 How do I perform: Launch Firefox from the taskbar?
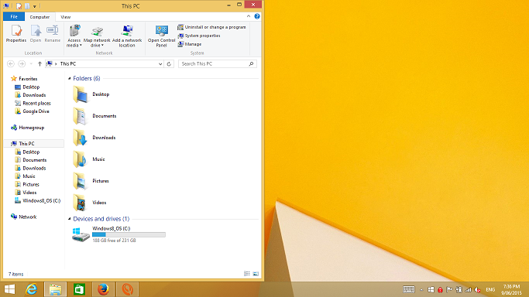pos(103,289)
